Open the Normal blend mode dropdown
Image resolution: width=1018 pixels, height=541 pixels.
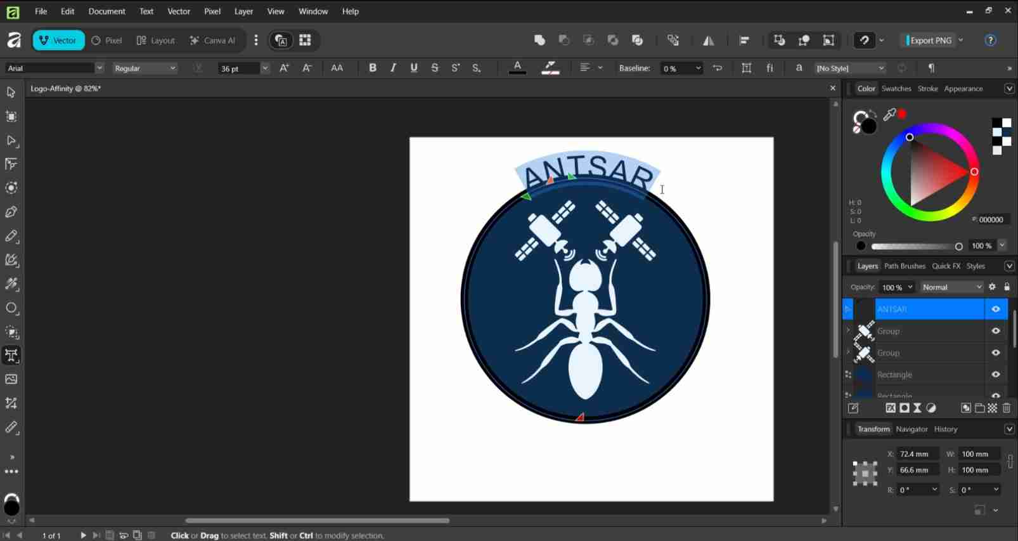pyautogui.click(x=951, y=287)
